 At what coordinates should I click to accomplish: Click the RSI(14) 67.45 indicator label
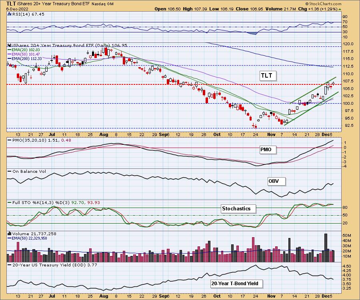point(28,14)
